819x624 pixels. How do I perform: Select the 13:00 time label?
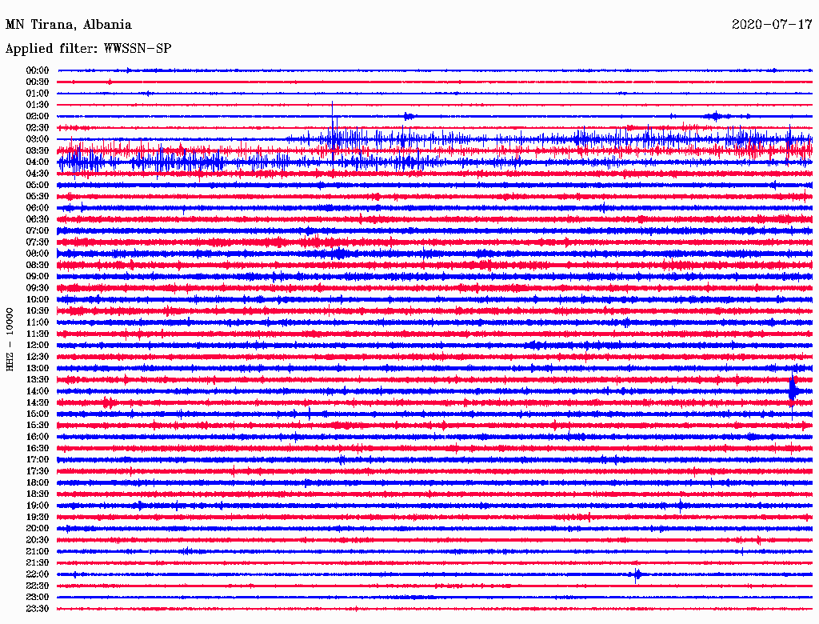point(38,368)
